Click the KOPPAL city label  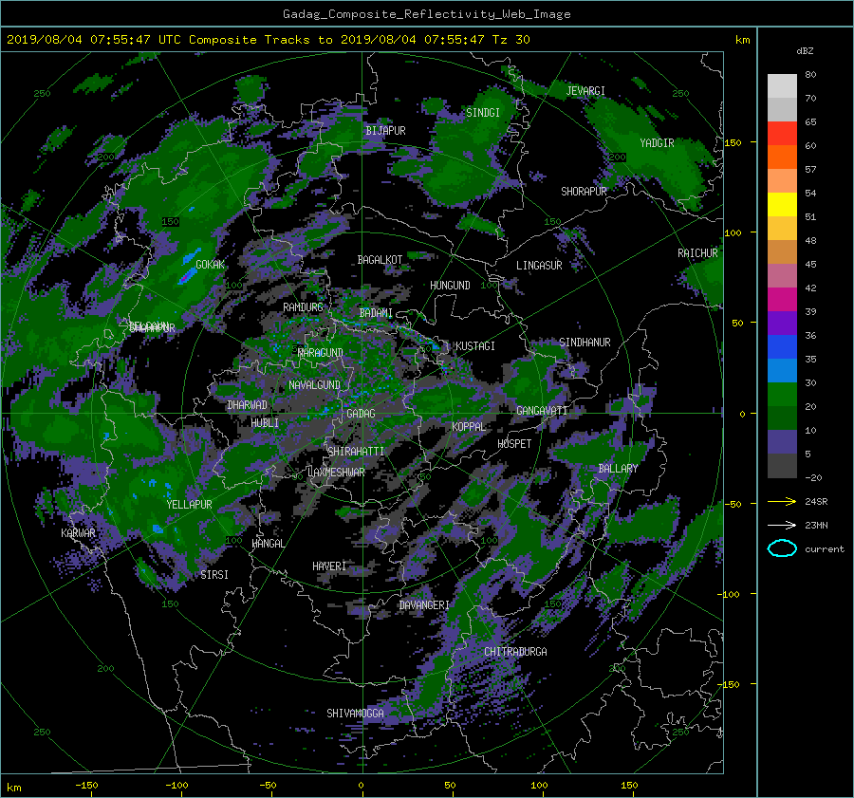click(469, 427)
